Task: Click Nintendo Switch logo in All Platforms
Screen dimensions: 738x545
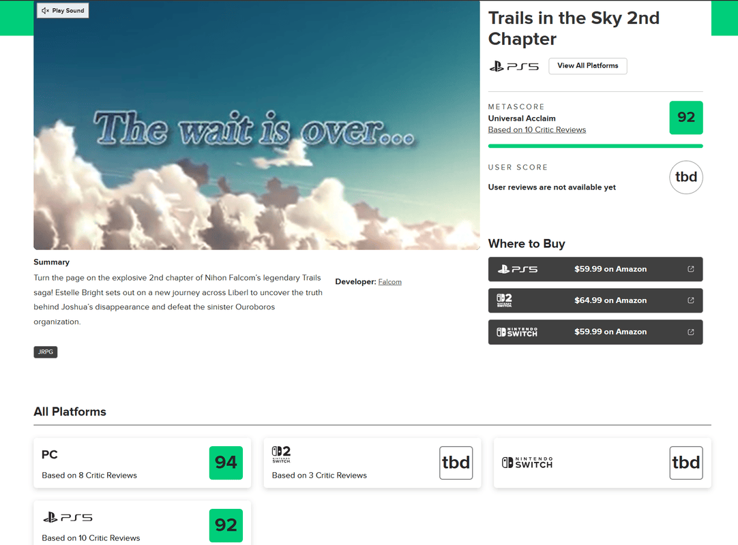Action: click(527, 463)
